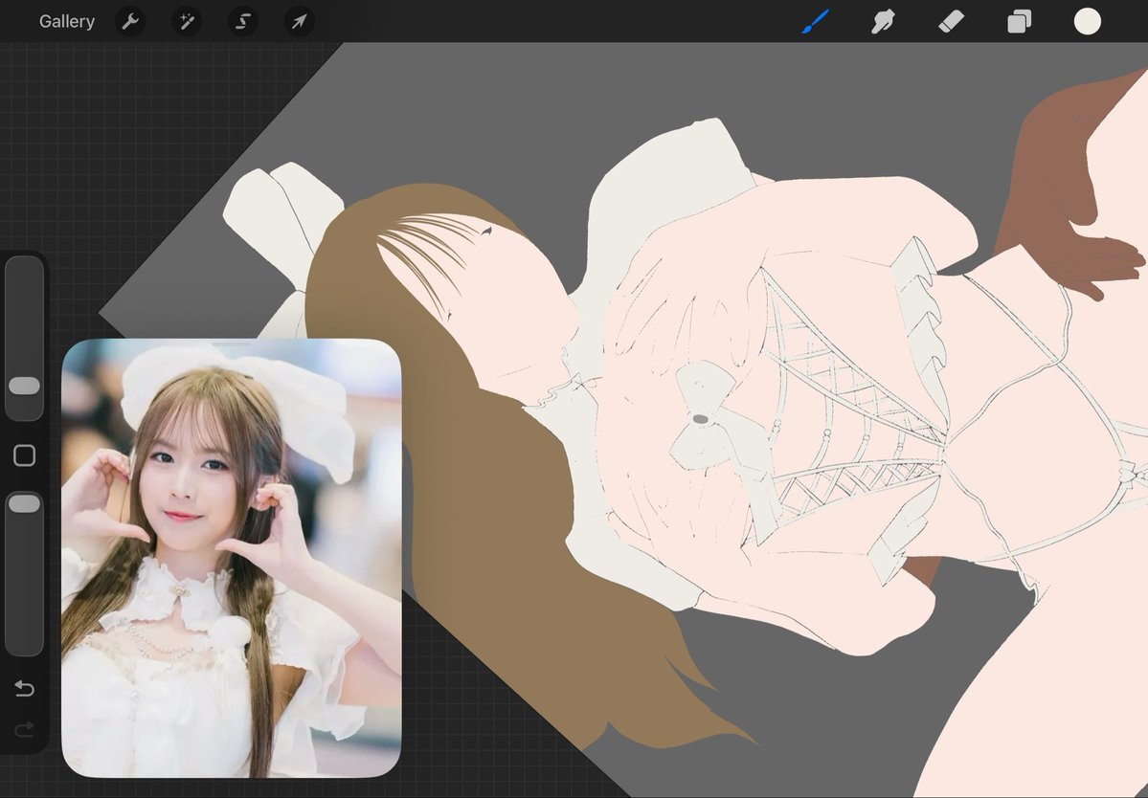Viewport: 1148px width, 798px height.
Task: Open the Layers panel
Action: (1019, 21)
